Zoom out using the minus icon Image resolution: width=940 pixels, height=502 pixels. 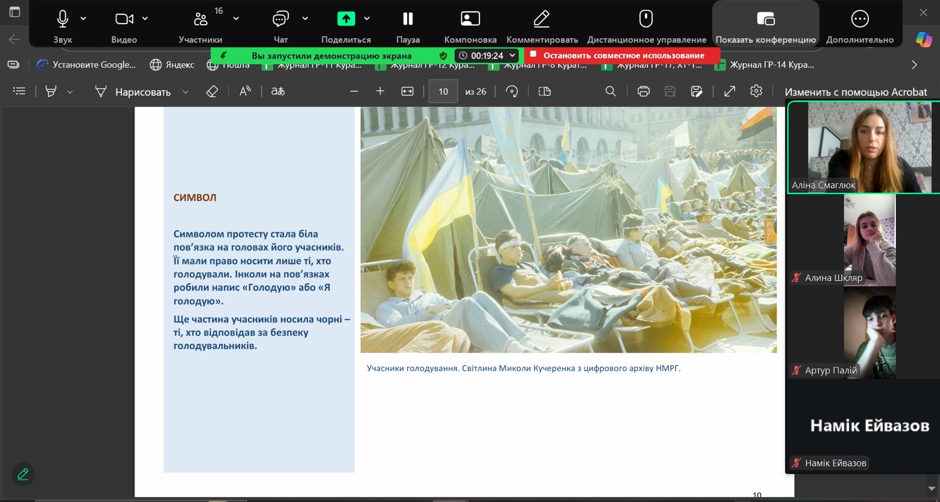point(354,91)
